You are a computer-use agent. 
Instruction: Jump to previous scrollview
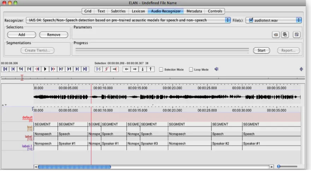[x=13, y=69]
